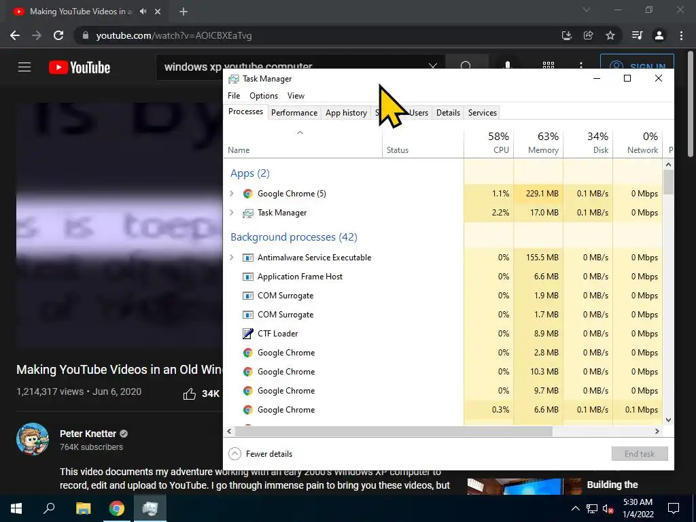This screenshot has height=522, width=696.
Task: Close the Making YouTube Videos tab
Action: click(x=158, y=12)
